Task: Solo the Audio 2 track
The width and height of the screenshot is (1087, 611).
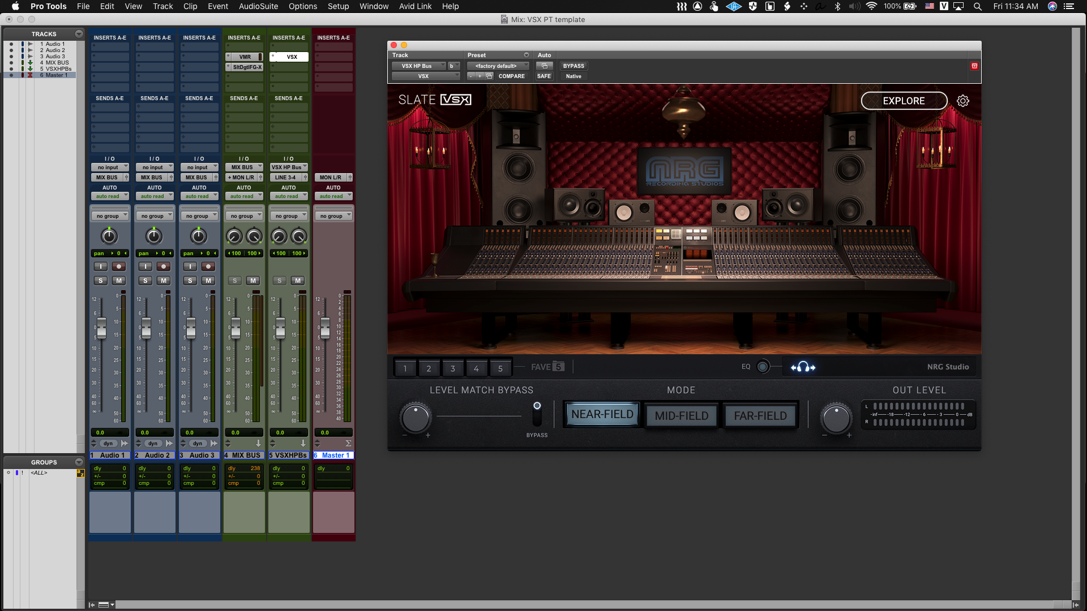Action: [x=145, y=281]
